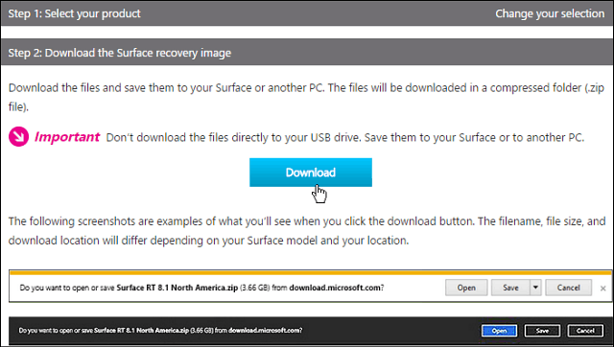614x347 pixels.
Task: Click the pink Important label text
Action: tap(67, 137)
